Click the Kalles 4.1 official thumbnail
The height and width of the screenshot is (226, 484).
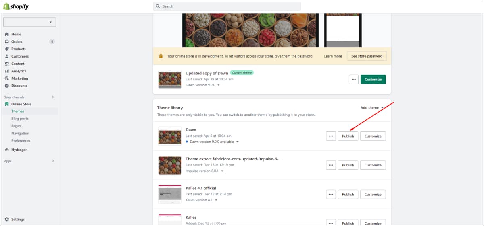coord(170,194)
